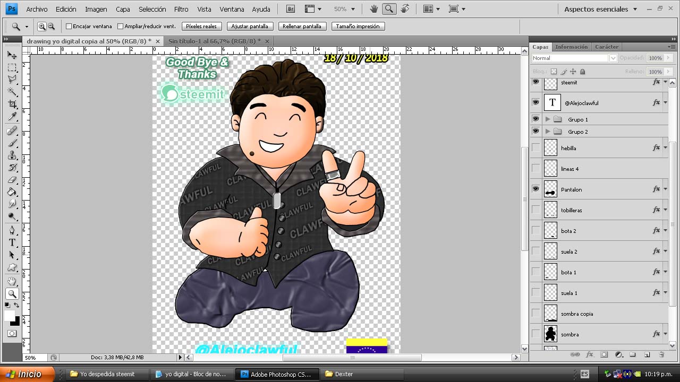Toggle lock transparent pixels
This screenshot has height=382, width=680.
[554, 72]
